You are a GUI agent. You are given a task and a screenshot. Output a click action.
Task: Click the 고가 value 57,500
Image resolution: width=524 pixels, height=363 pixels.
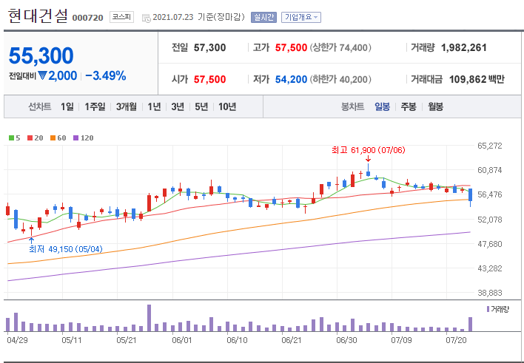[291, 48]
